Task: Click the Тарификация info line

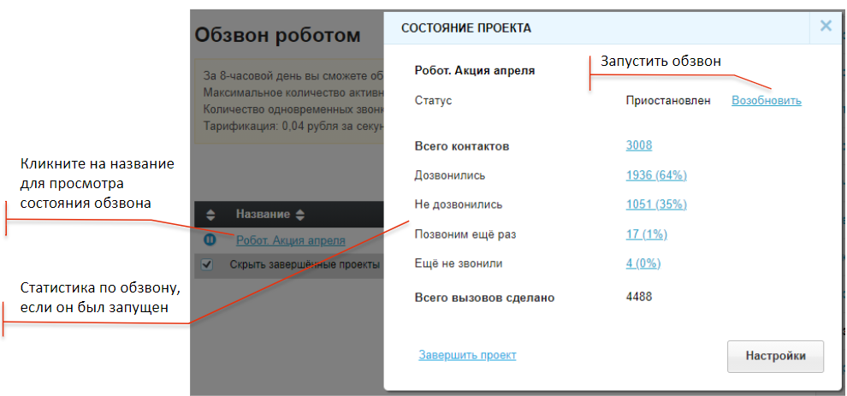Action: pos(293,127)
